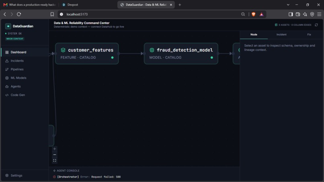
Task: Open the Agents section
Action: (x=25, y=86)
